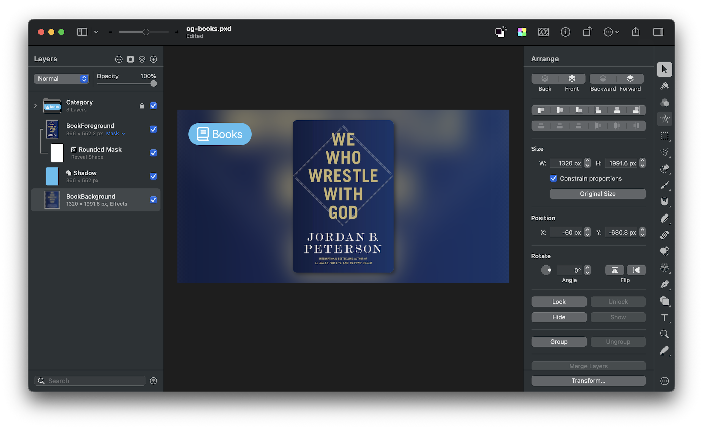Select the Arrange arrow tool

665,69
